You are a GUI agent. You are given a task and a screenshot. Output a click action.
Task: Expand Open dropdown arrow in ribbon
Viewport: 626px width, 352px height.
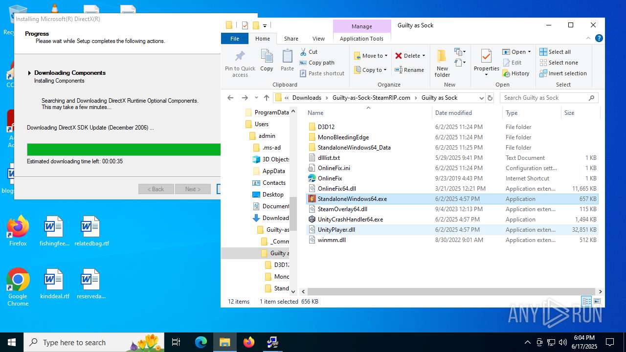529,52
